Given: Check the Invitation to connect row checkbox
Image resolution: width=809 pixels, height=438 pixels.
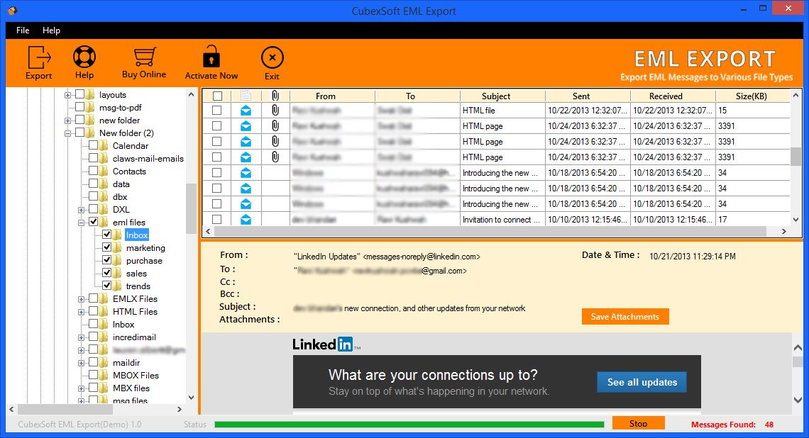Looking at the screenshot, I should 216,220.
